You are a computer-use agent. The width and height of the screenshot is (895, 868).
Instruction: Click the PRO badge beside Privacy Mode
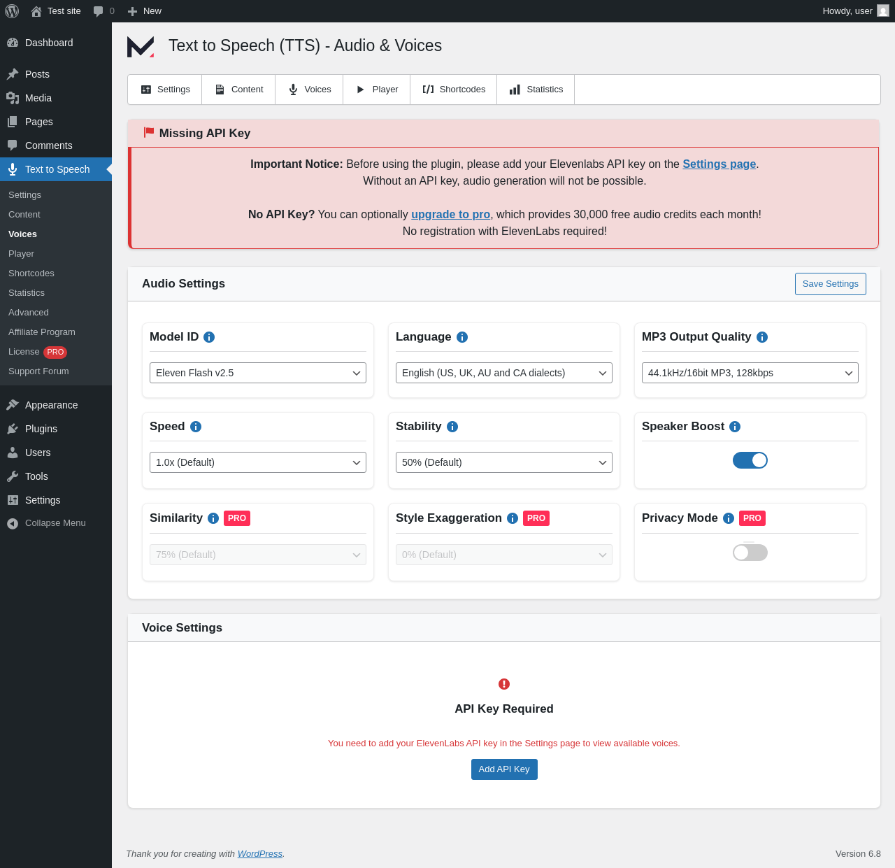pos(752,518)
